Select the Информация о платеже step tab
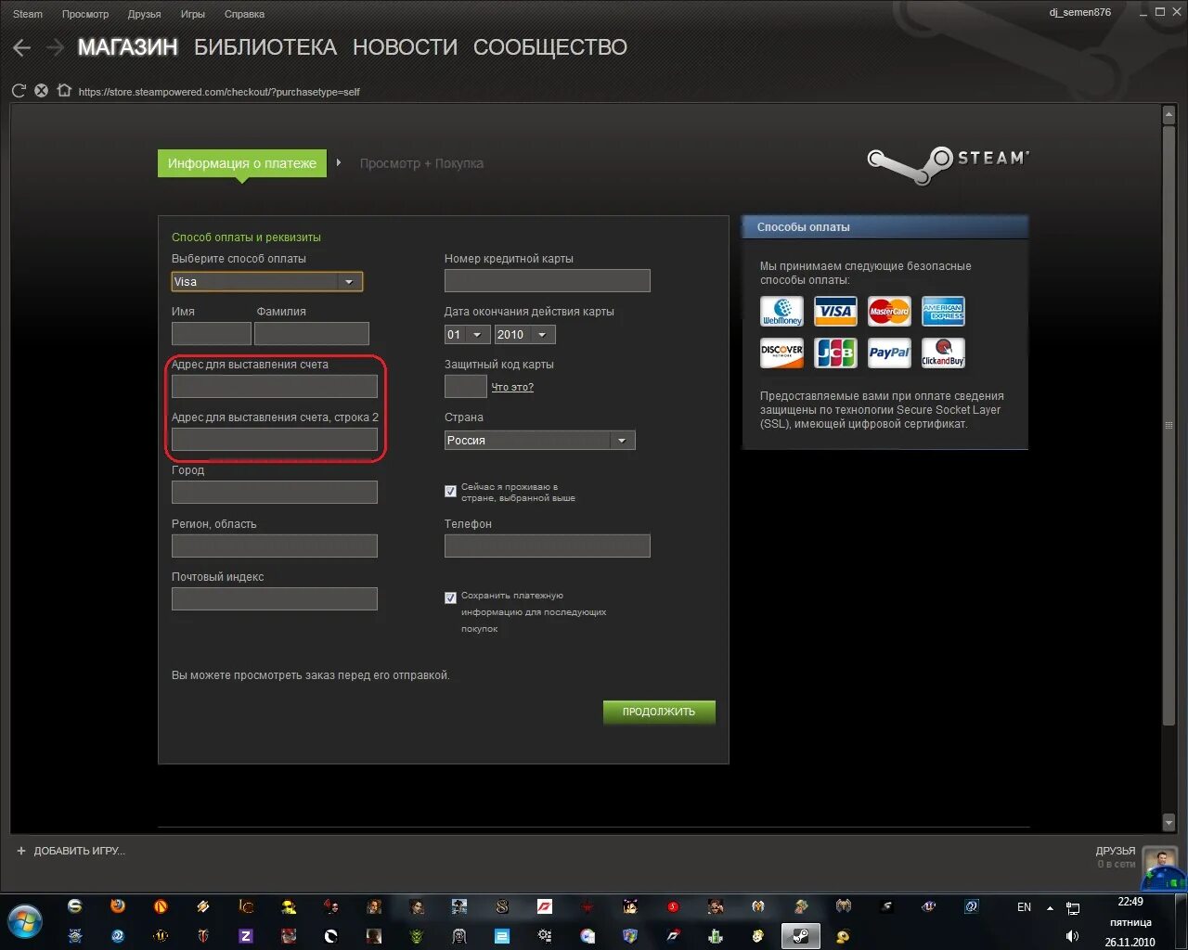 pos(242,163)
